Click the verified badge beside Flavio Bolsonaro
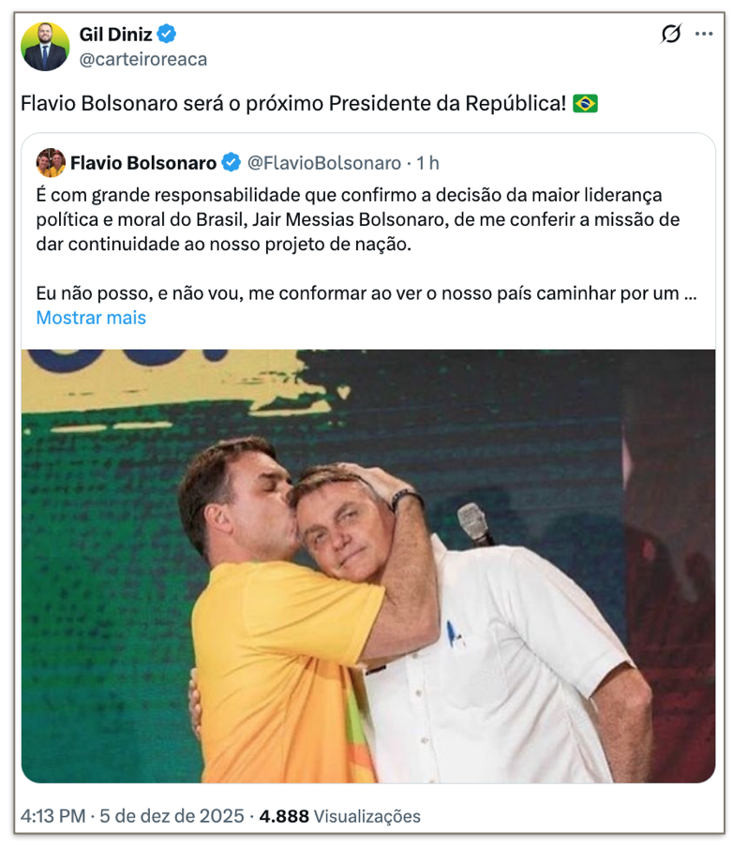 click(231, 163)
